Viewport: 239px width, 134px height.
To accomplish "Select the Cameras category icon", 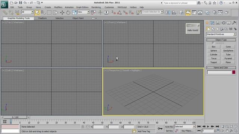I will coord(222,29).
